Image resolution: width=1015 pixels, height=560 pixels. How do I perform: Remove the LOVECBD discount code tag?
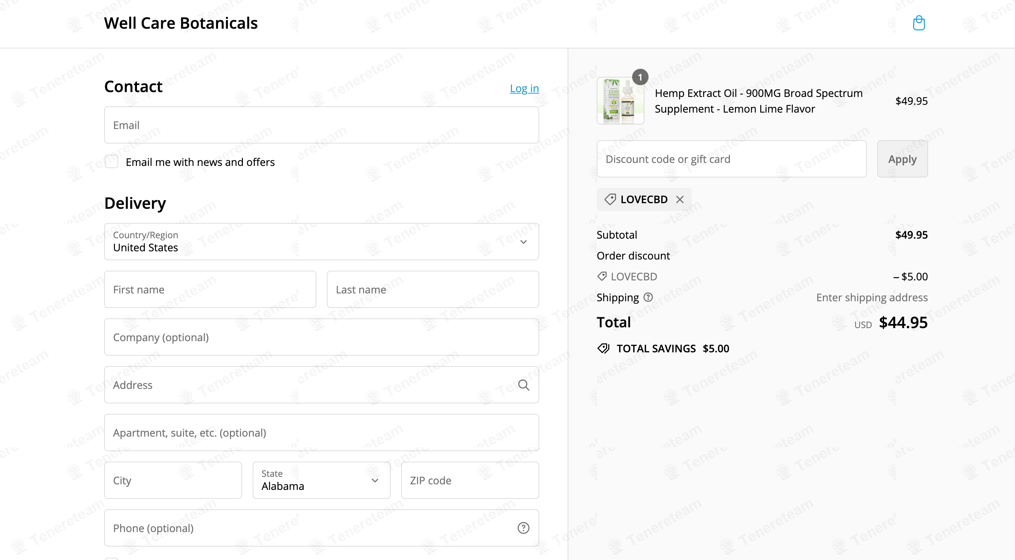(680, 200)
